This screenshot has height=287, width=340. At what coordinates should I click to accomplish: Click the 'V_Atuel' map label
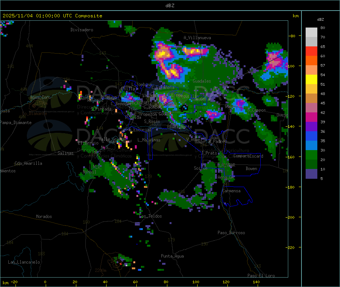pos(194,140)
